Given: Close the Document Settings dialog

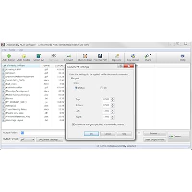Looking at the screenshot, I should pyautogui.click(x=129, y=66).
